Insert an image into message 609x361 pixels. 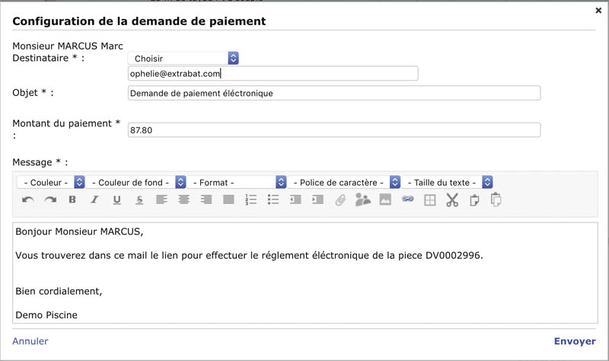[385, 200]
